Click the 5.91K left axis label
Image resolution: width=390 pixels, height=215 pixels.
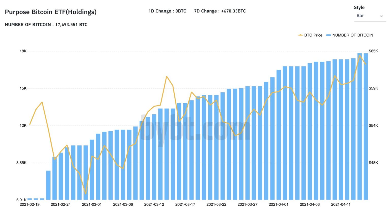21,200
